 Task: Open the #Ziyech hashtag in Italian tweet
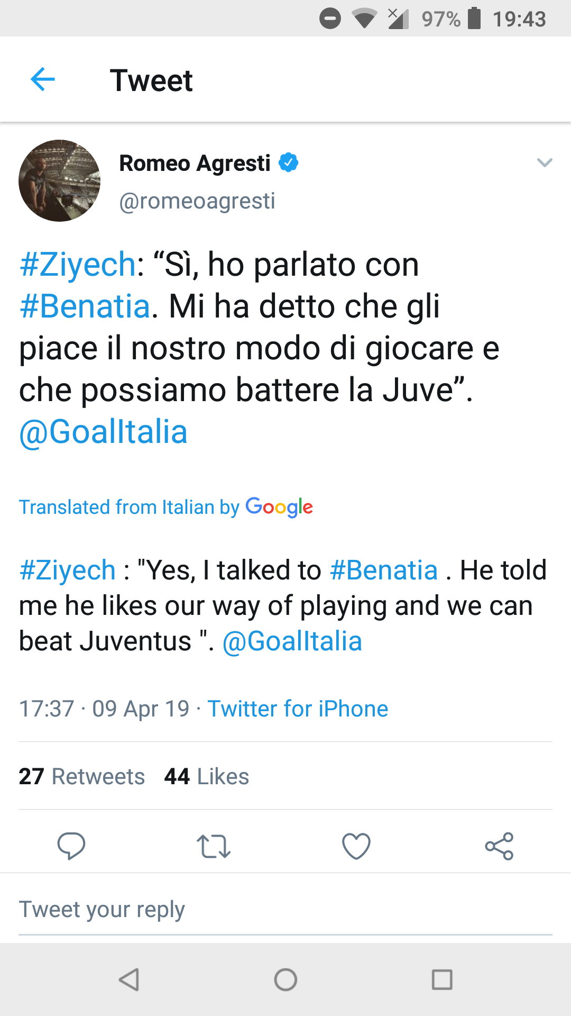coord(78,264)
